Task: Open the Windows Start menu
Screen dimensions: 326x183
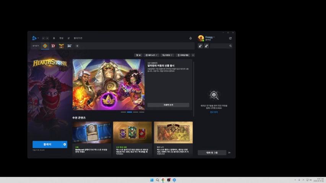Action: click(152, 180)
